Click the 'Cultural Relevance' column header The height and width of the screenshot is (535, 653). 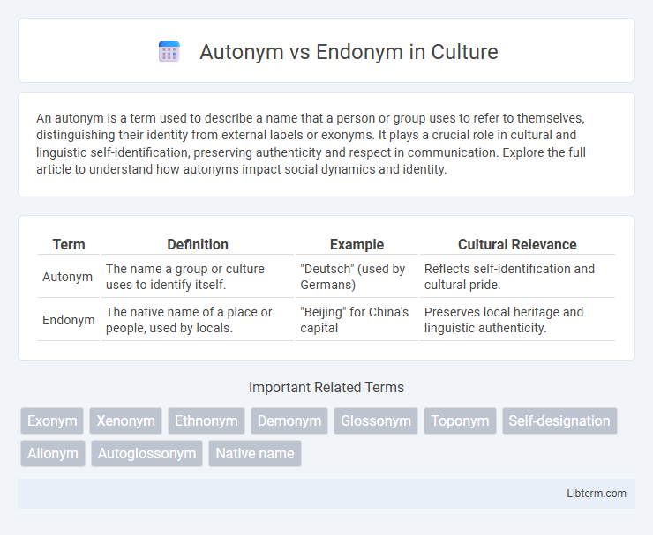517,244
